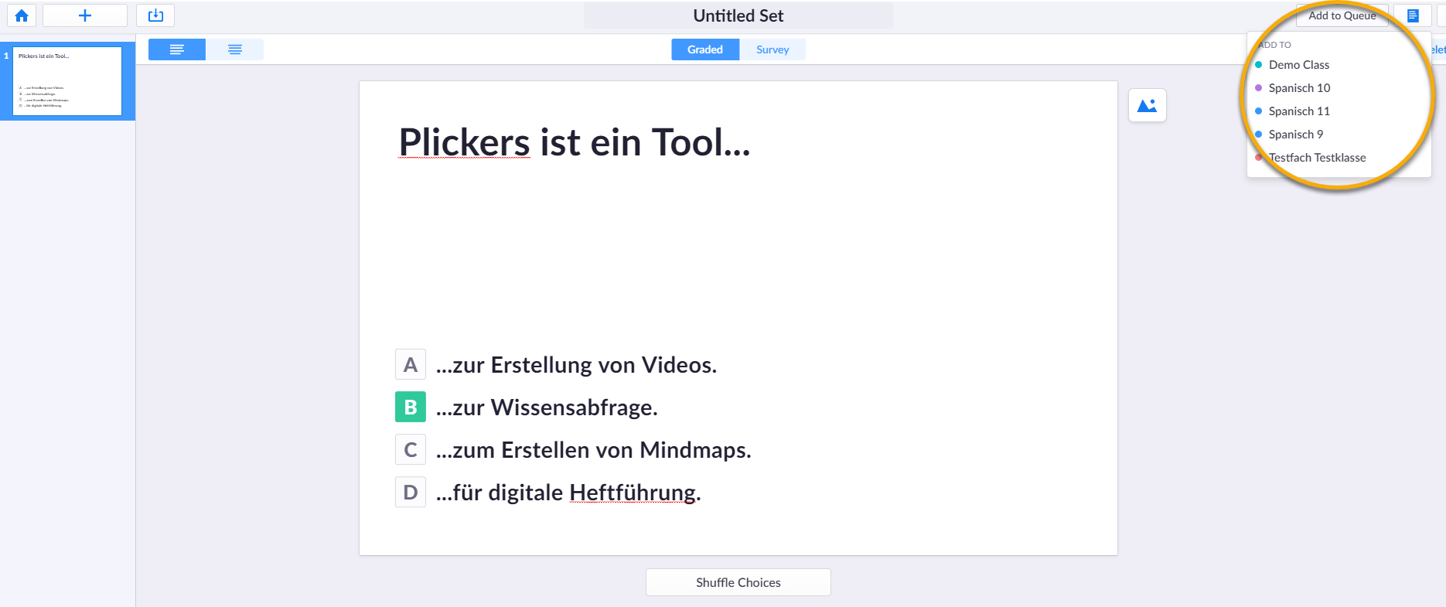Edit answer '...zur Erstellung von Videos.'
This screenshot has width=1446, height=607.
click(x=577, y=365)
